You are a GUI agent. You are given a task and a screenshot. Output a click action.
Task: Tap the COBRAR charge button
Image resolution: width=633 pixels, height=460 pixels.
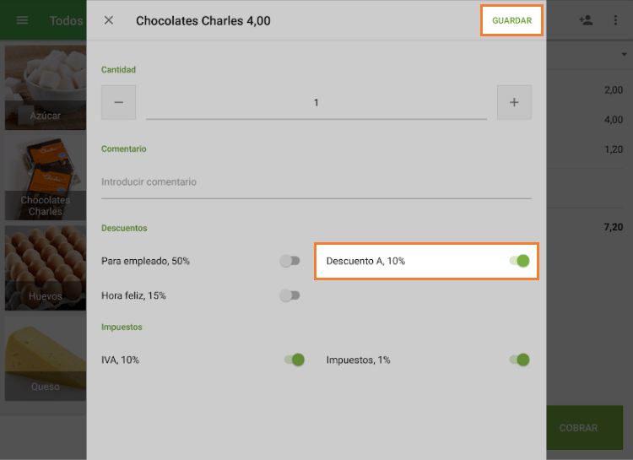click(x=584, y=428)
